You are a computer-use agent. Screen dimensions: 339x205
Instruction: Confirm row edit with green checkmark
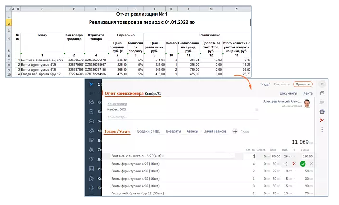[303, 164]
